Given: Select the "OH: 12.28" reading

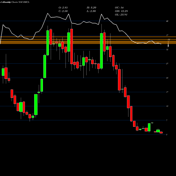Looking at the screenshot, I should [121, 11].
